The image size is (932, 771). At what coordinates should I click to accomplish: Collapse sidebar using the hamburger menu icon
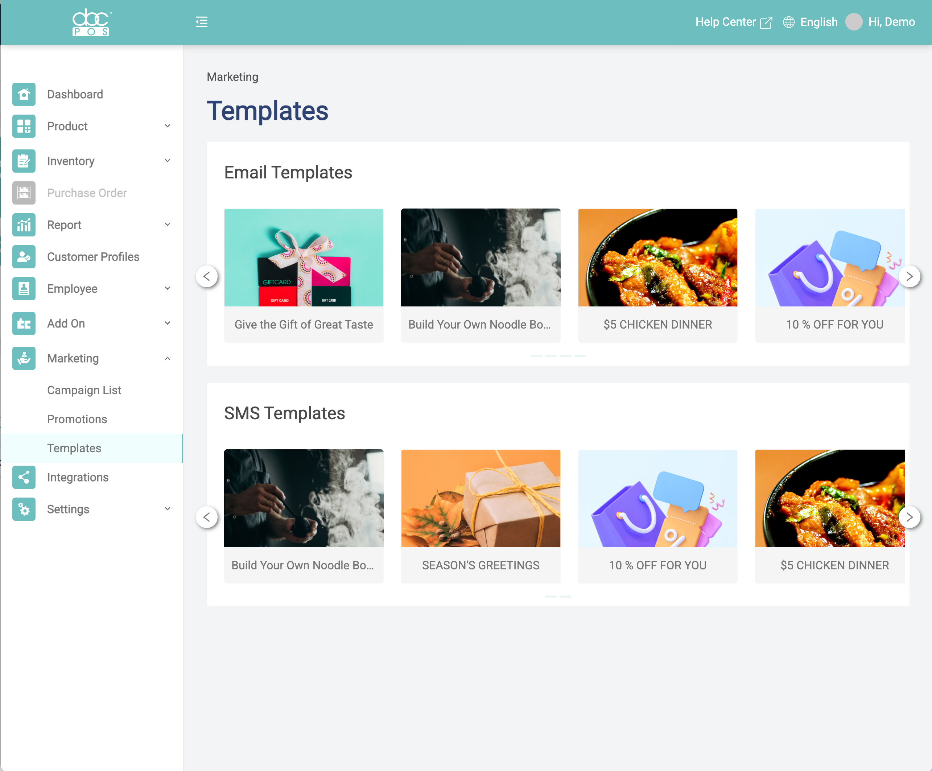[x=202, y=22]
